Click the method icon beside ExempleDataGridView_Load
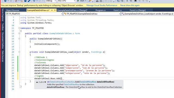This screenshot has height=98, width=174. [123, 14]
